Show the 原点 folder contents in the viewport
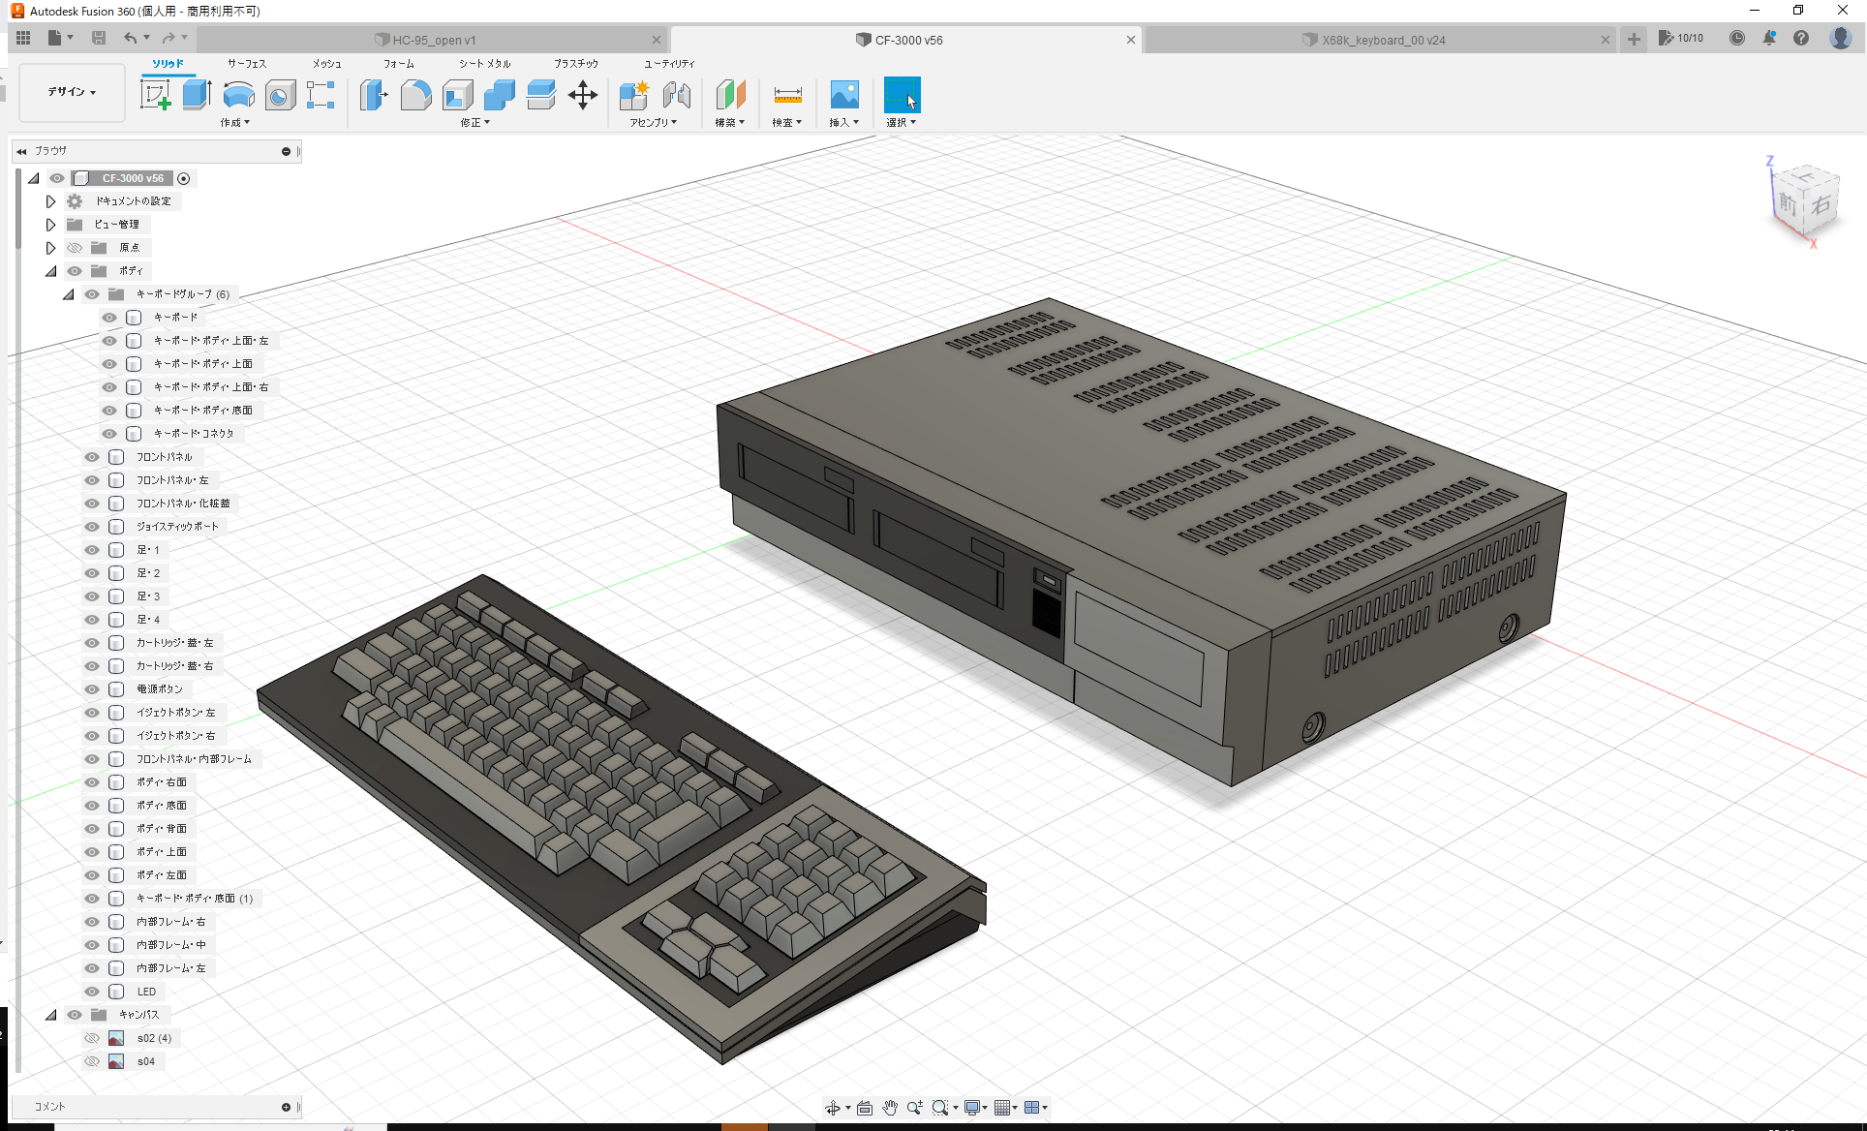Viewport: 1867px width, 1131px height. 75,247
